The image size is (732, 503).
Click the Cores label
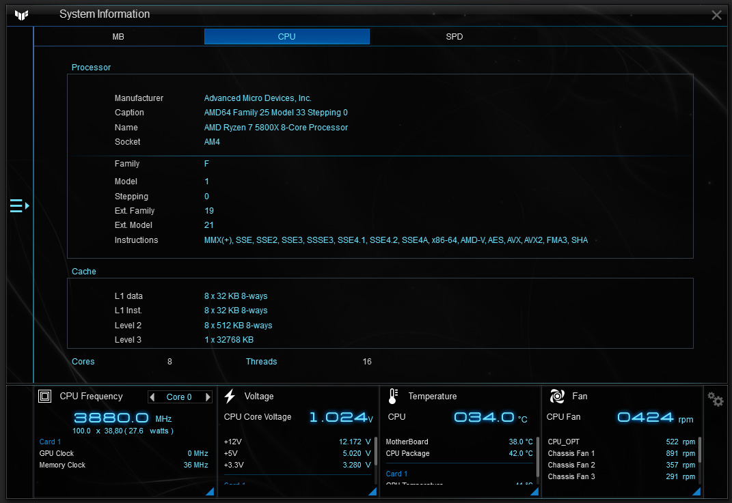(83, 361)
